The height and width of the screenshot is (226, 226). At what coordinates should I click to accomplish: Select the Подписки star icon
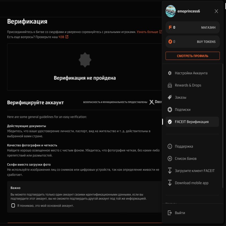(x=169, y=110)
